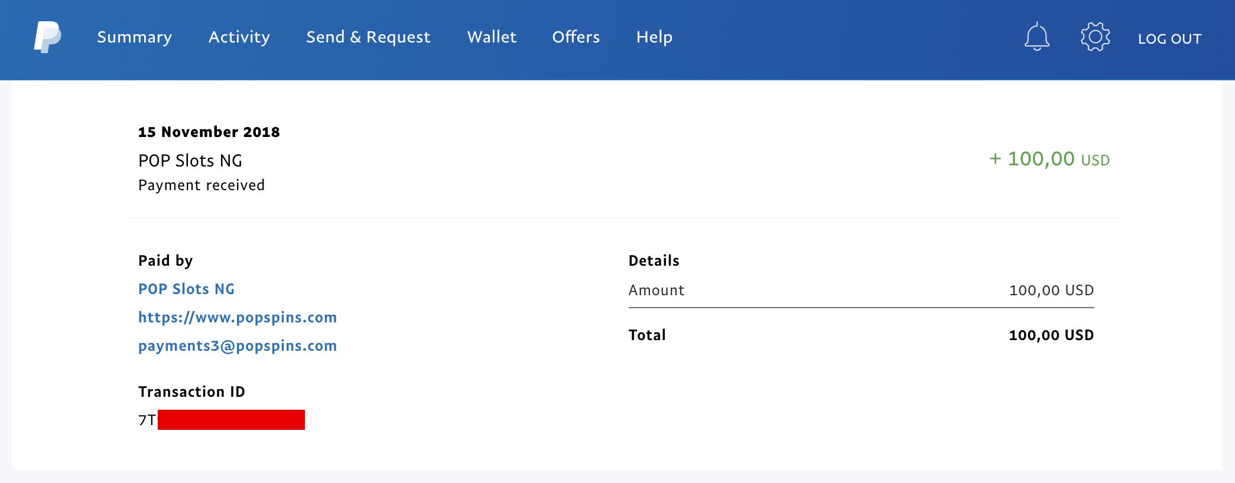Click the Total 100,00 USD value

pyautogui.click(x=1051, y=335)
